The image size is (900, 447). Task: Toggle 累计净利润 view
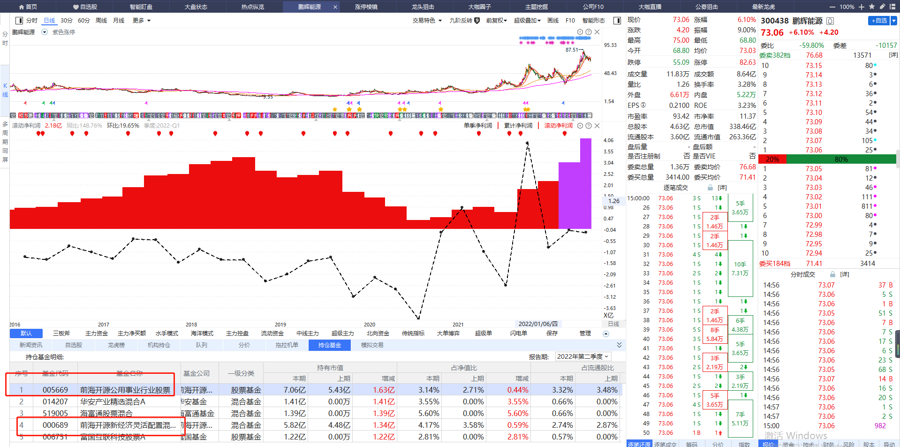[x=518, y=125]
